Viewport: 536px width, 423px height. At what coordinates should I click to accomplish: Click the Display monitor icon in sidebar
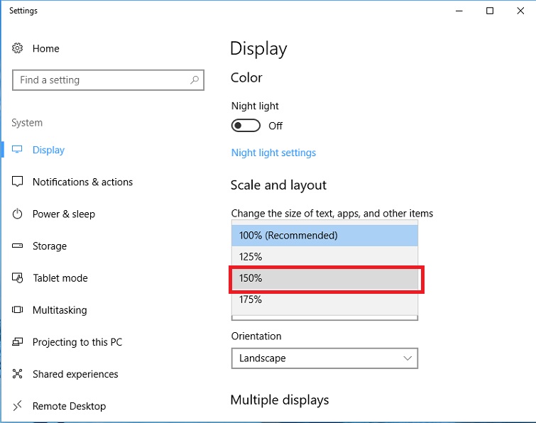(x=18, y=150)
